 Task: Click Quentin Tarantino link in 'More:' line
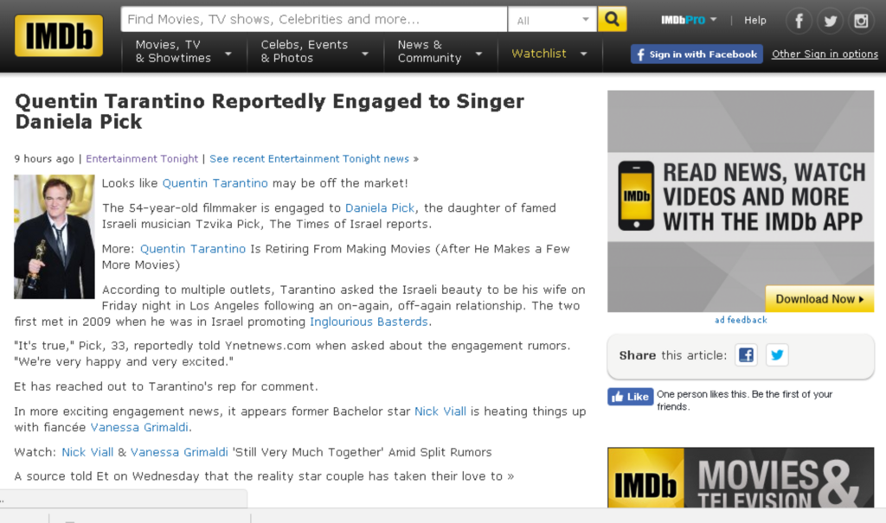193,248
